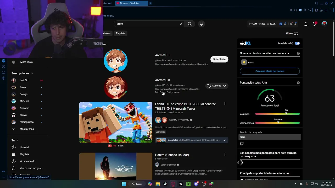Expand the 5 capítulos chapter list
The height and width of the screenshot is (188, 335).
[x=224, y=140]
